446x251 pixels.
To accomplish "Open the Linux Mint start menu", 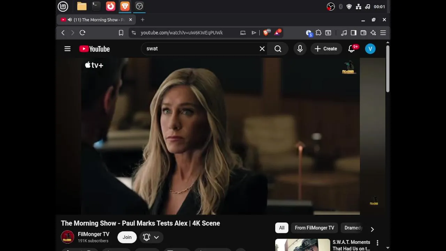I will coord(63,6).
